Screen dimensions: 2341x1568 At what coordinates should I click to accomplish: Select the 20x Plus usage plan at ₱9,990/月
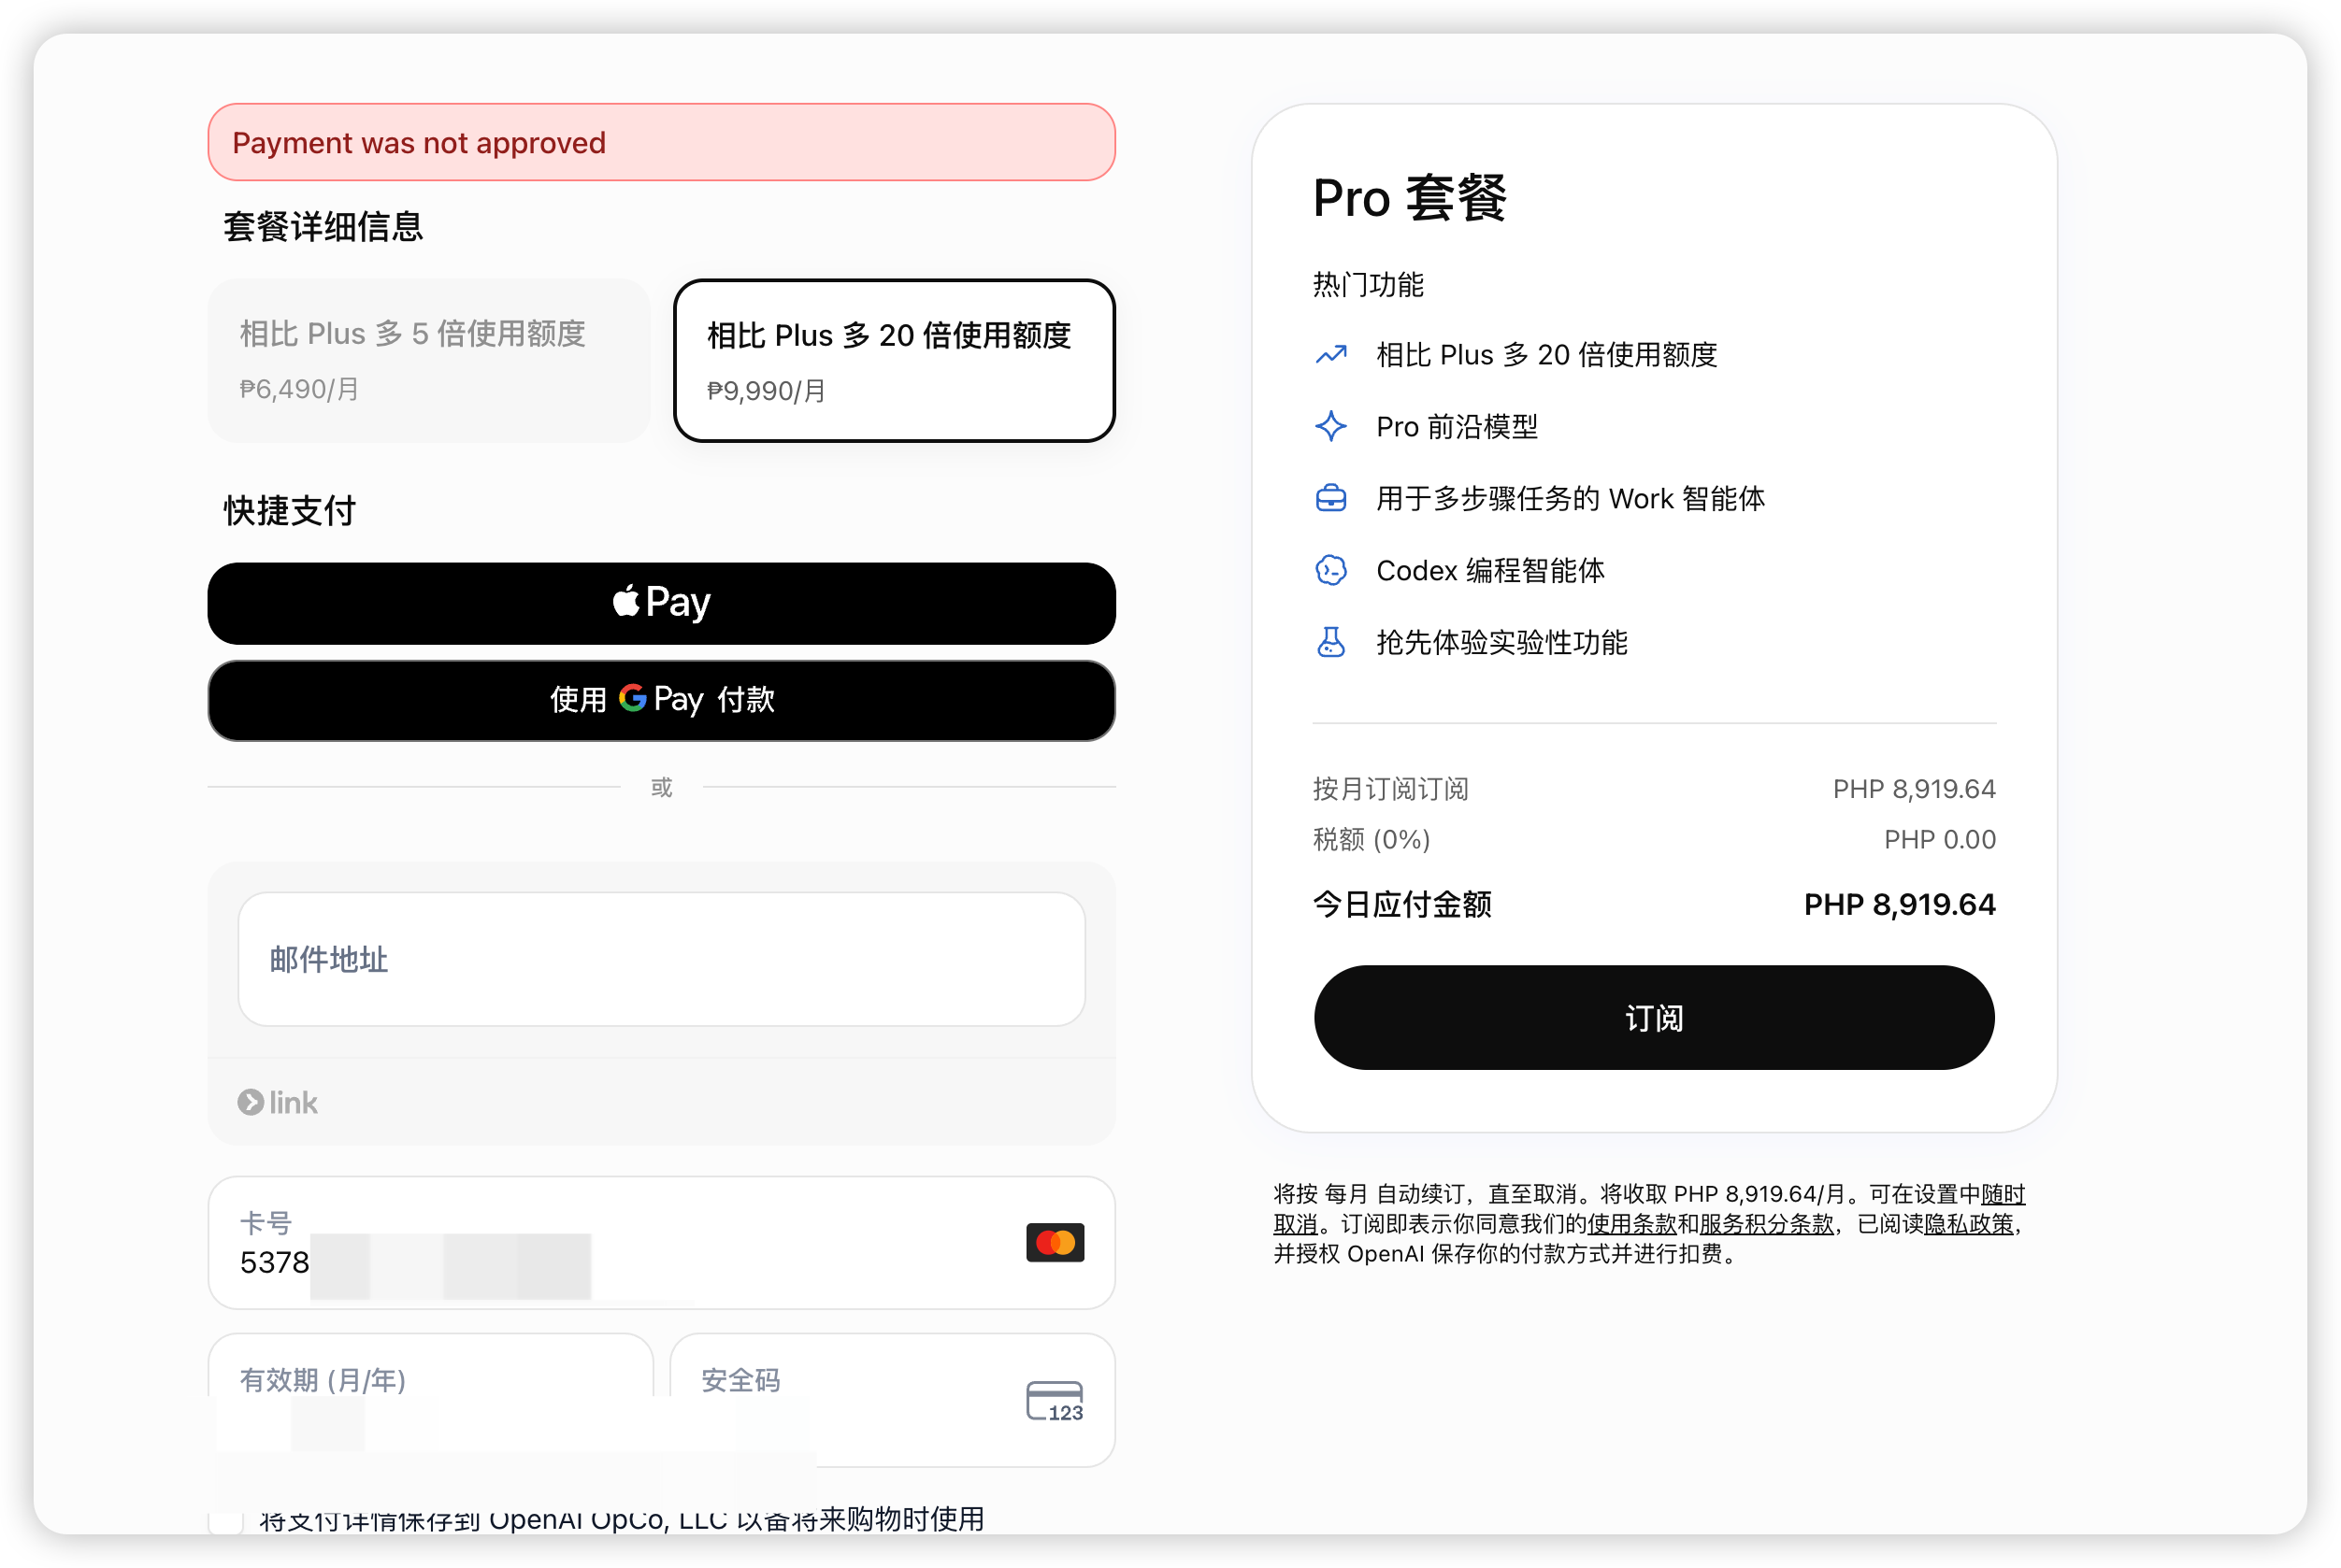tap(894, 360)
